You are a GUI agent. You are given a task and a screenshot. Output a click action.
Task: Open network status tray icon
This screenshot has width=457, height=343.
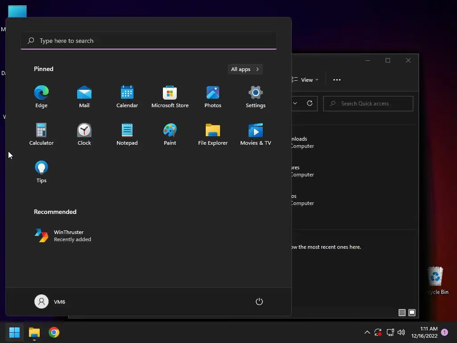click(x=390, y=332)
